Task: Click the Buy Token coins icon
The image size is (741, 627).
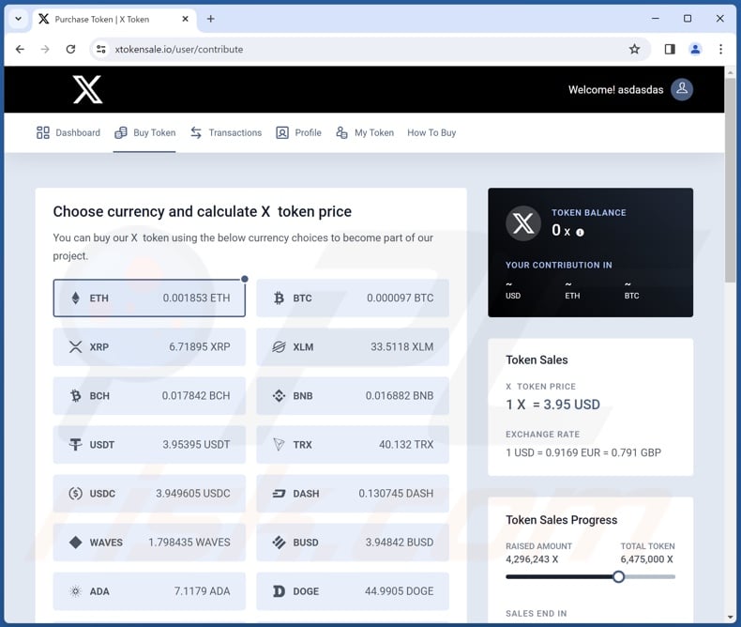Action: 121,132
